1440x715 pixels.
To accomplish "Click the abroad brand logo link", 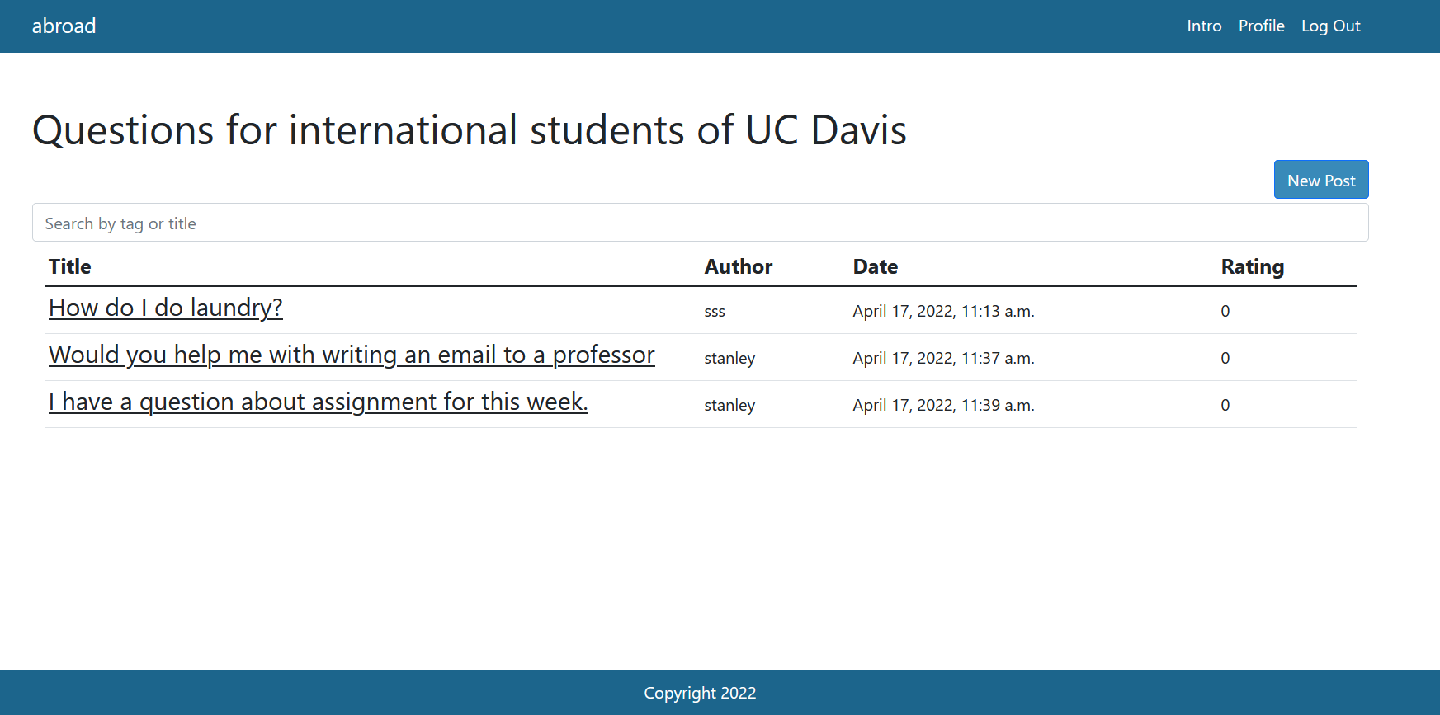I will tap(64, 26).
